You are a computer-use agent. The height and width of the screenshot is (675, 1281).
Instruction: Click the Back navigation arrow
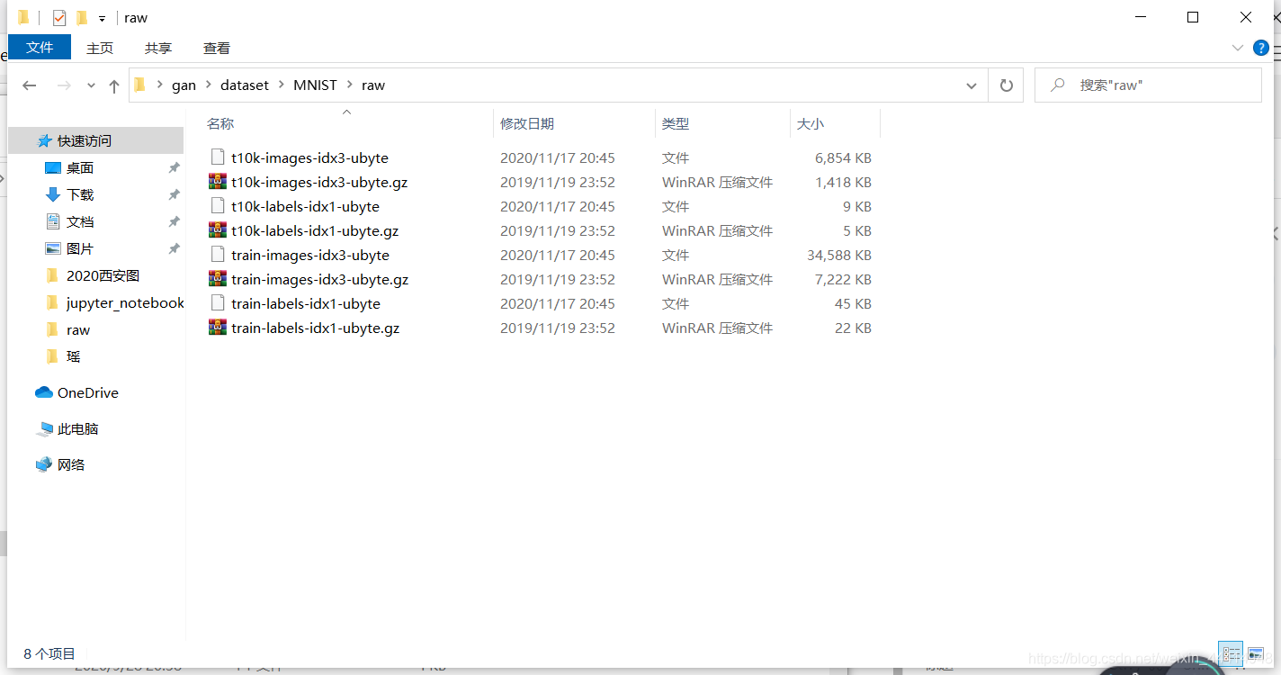29,85
